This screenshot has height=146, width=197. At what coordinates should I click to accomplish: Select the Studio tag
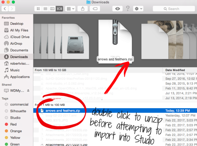click(17, 118)
